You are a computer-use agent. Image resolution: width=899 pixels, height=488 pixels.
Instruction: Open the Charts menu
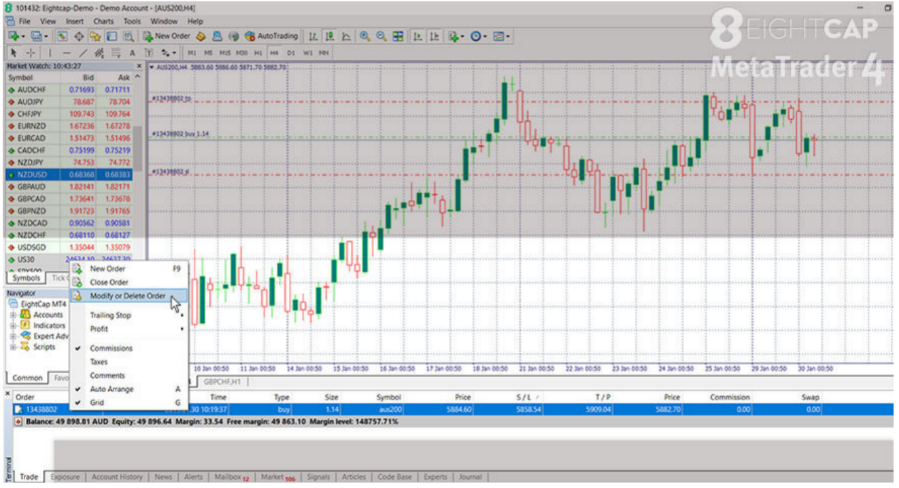[x=103, y=21]
